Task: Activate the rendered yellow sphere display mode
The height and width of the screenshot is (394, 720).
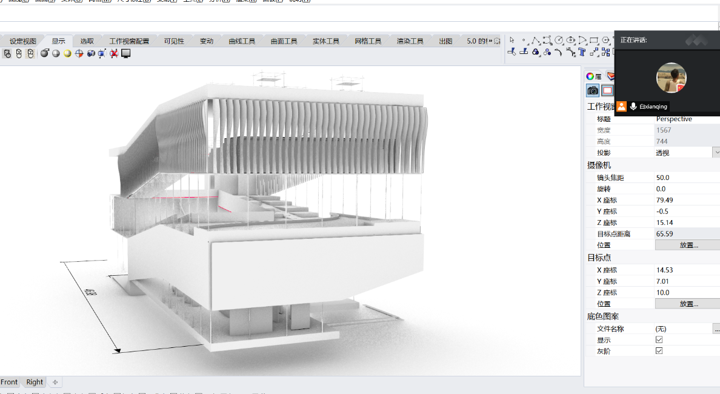Action: pos(67,53)
